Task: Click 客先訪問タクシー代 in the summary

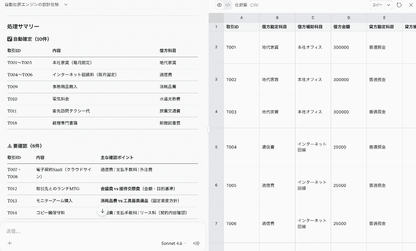Action: 71,111
